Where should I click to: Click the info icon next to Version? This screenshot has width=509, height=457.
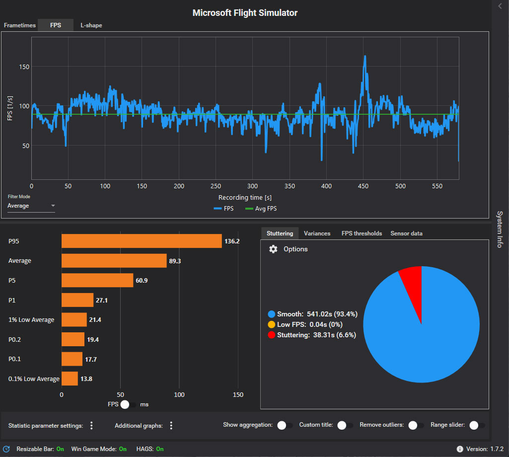tap(460, 449)
